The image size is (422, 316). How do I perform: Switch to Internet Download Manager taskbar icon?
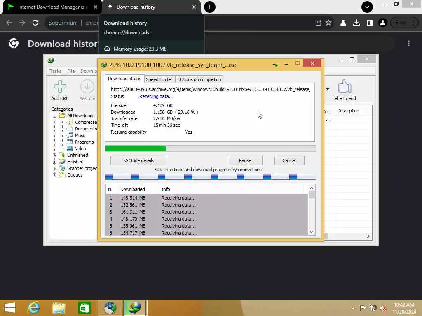[135, 308]
